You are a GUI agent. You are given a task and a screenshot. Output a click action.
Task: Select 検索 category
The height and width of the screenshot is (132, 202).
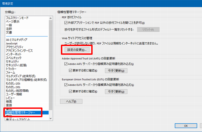(x=9, y=101)
